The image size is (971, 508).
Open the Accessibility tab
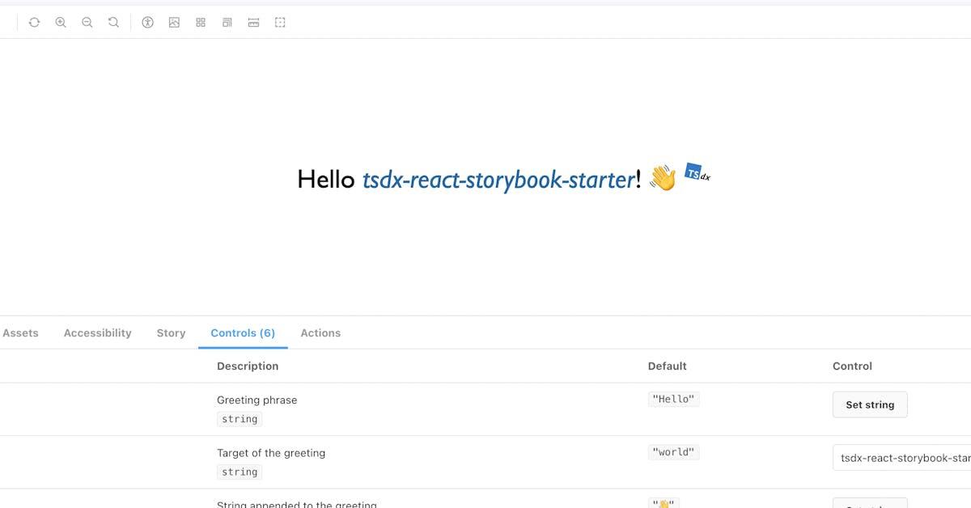tap(97, 333)
